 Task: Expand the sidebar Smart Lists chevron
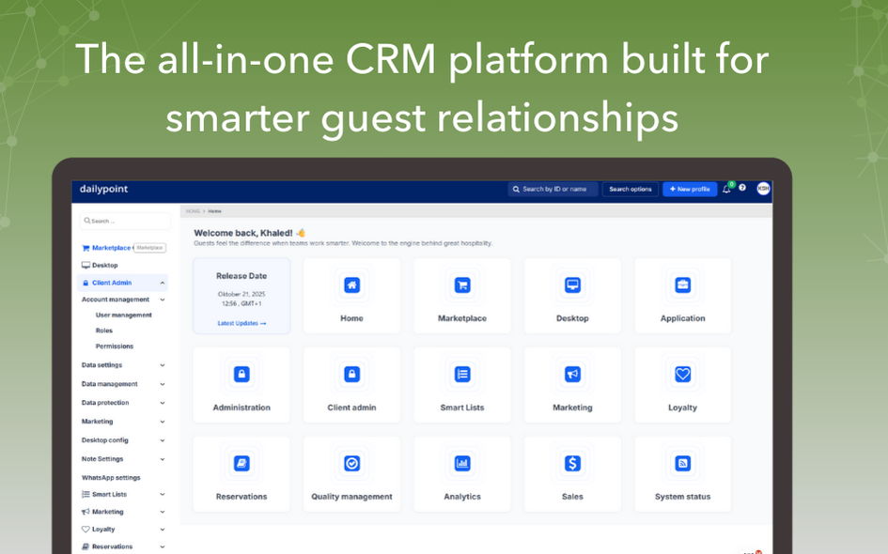coord(163,494)
